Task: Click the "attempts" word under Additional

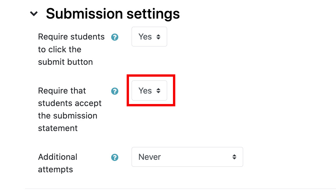Action: (55, 169)
